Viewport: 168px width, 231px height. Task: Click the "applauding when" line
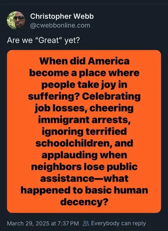pyautogui.click(x=84, y=155)
